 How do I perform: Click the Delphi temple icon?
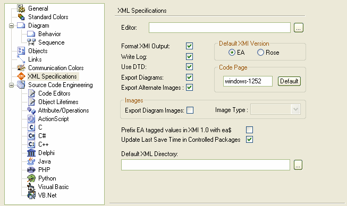coord(31,153)
